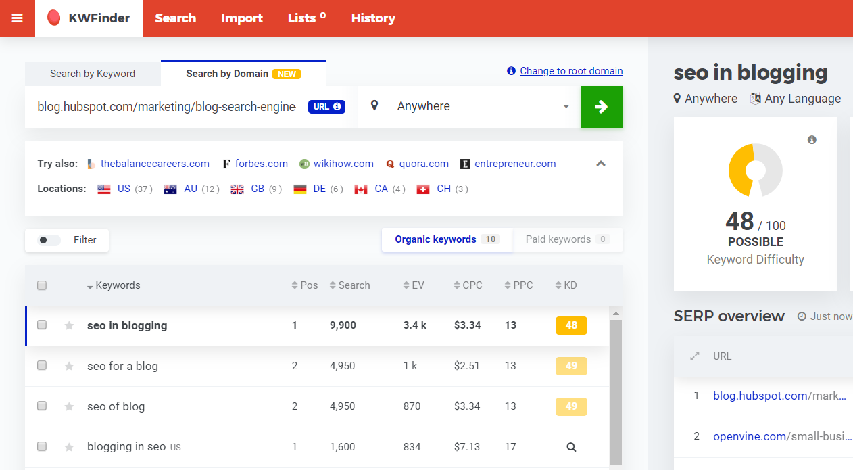Open the entrepreneur.com suggestion link

tap(515, 164)
